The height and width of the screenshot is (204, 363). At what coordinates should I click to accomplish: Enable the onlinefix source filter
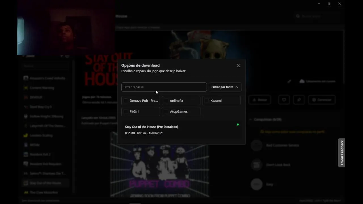(166, 101)
